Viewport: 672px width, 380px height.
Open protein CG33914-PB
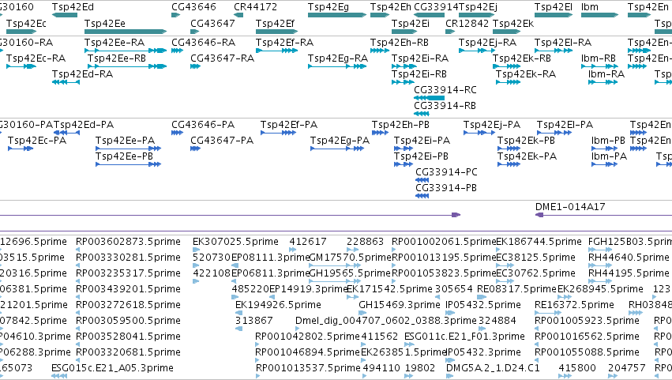446,188
